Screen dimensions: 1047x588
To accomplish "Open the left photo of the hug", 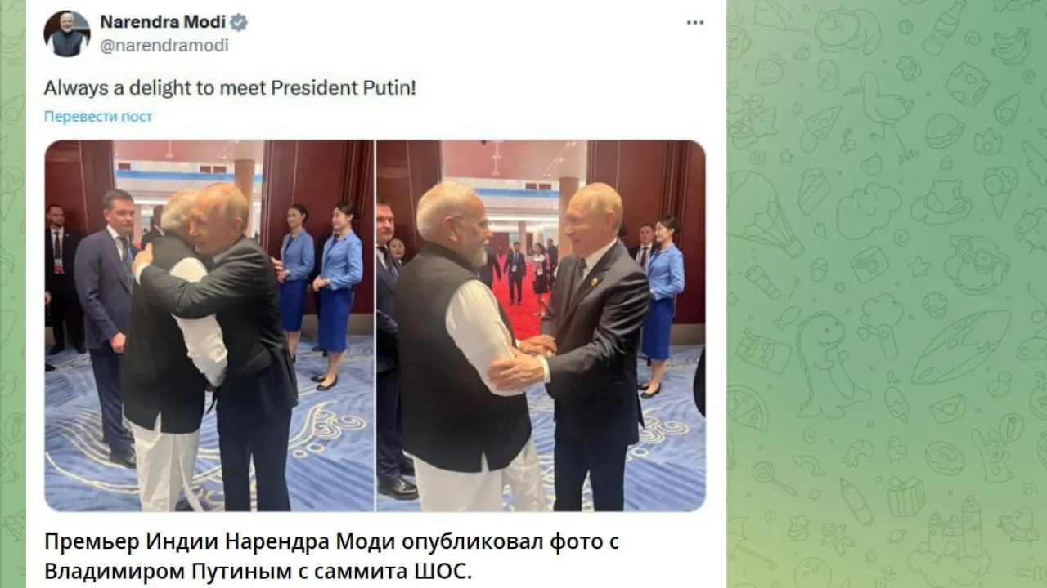I will [209, 326].
